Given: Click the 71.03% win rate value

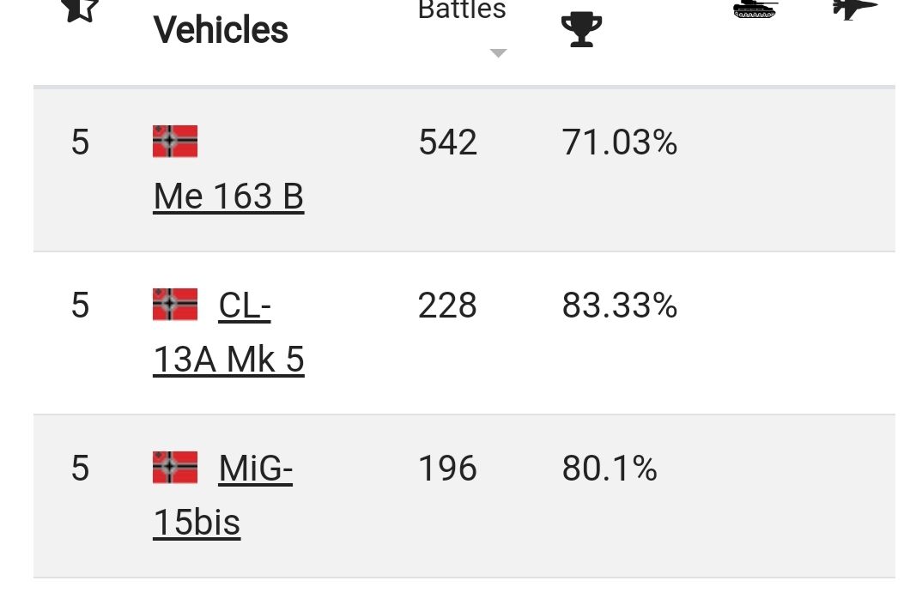Looking at the screenshot, I should [x=619, y=142].
